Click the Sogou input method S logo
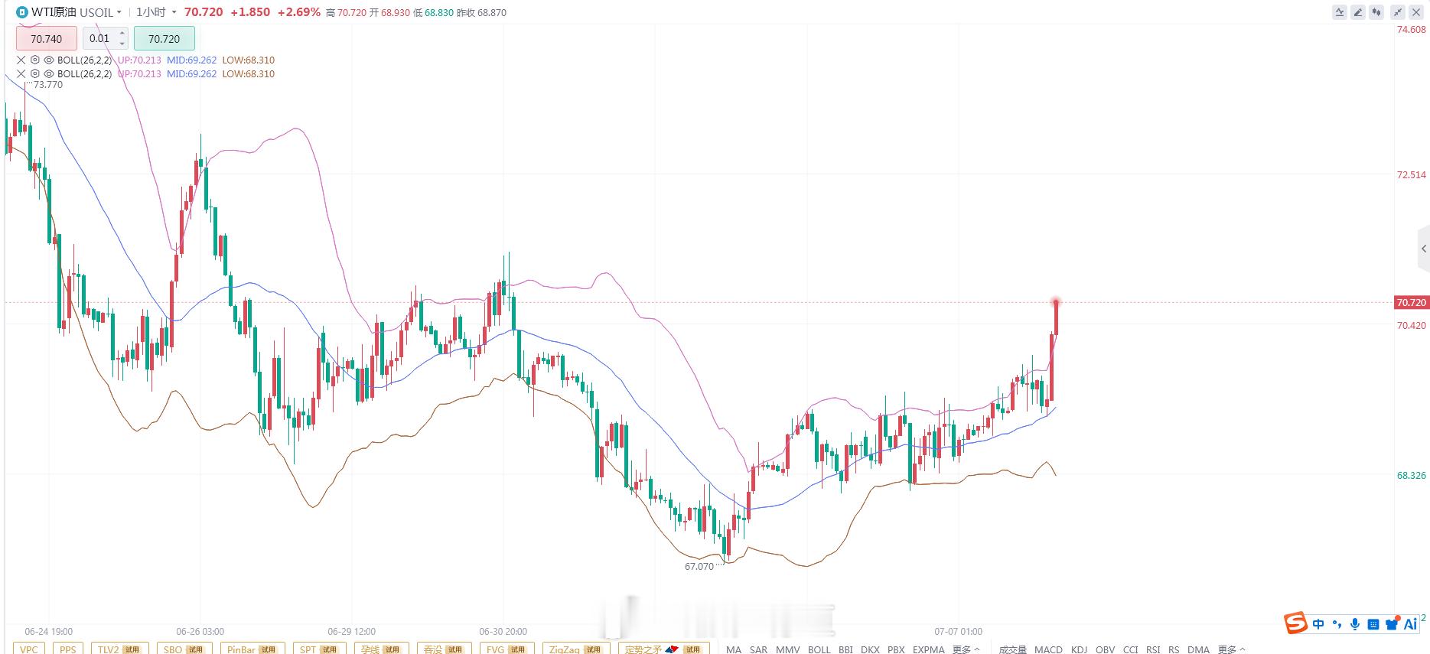This screenshot has width=1430, height=654. click(x=1296, y=623)
